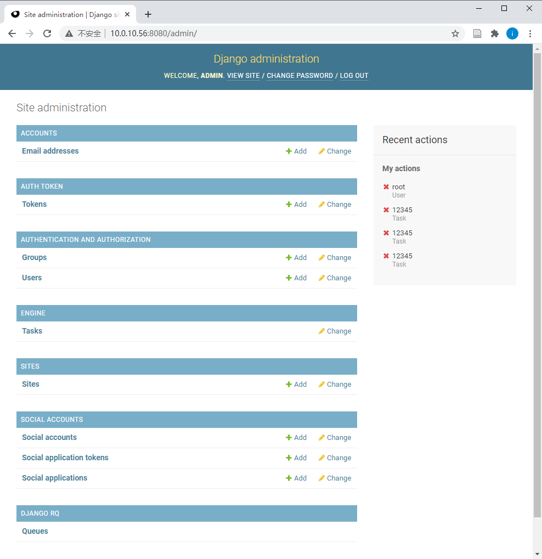Open Authentication and Authorization section header
Image resolution: width=542 pixels, height=559 pixels.
click(86, 240)
